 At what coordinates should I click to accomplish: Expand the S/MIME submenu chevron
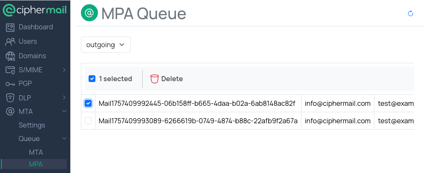tap(64, 70)
